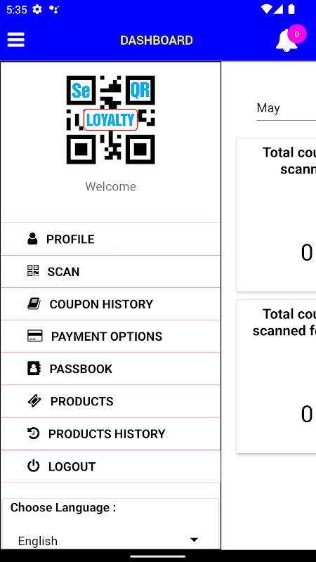316x562 pixels.
Task: Tap the Passbook contact-book icon
Action: tap(34, 368)
